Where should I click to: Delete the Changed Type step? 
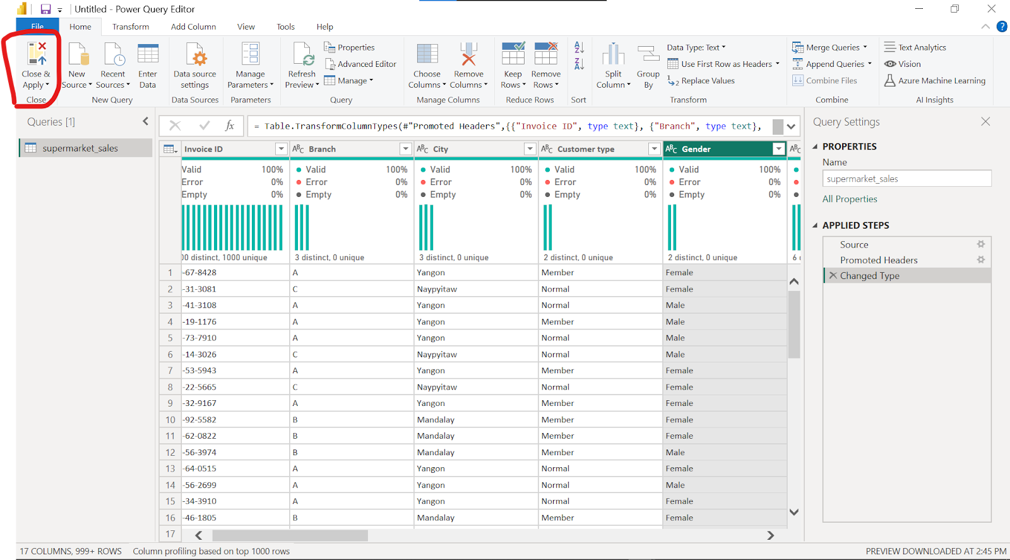tap(833, 275)
